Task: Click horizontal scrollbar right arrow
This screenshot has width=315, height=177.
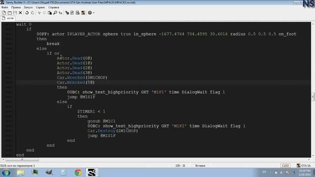Action: point(309,159)
